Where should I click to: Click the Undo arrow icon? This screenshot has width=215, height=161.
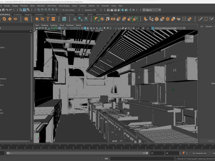(7, 10)
